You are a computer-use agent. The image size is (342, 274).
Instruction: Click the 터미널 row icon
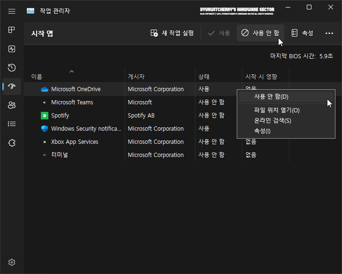pyautogui.click(x=45, y=155)
